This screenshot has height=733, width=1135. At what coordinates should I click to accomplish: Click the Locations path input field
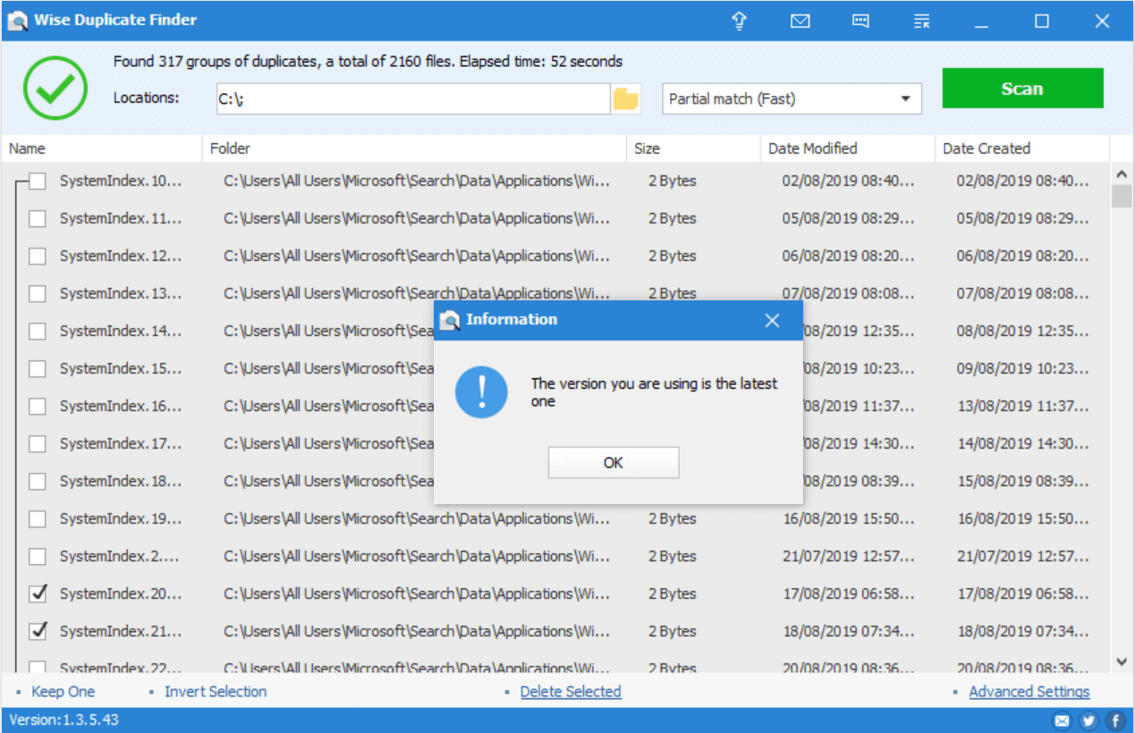(x=413, y=99)
